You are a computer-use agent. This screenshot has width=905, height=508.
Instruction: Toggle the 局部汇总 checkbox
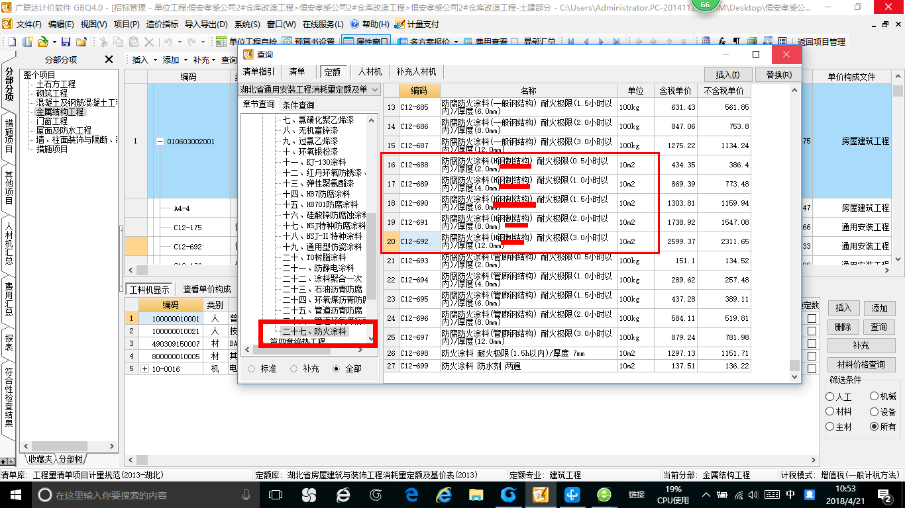515,42
